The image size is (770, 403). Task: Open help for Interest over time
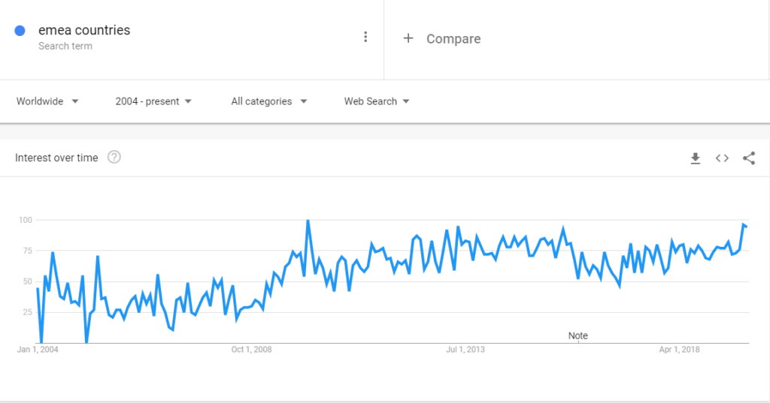114,158
